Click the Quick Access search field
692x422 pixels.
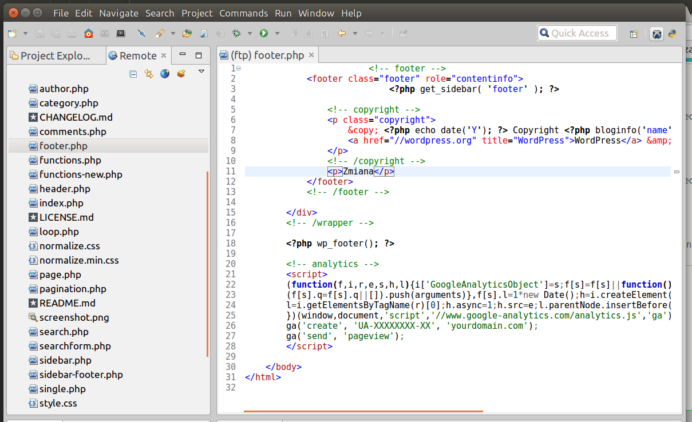click(x=577, y=33)
